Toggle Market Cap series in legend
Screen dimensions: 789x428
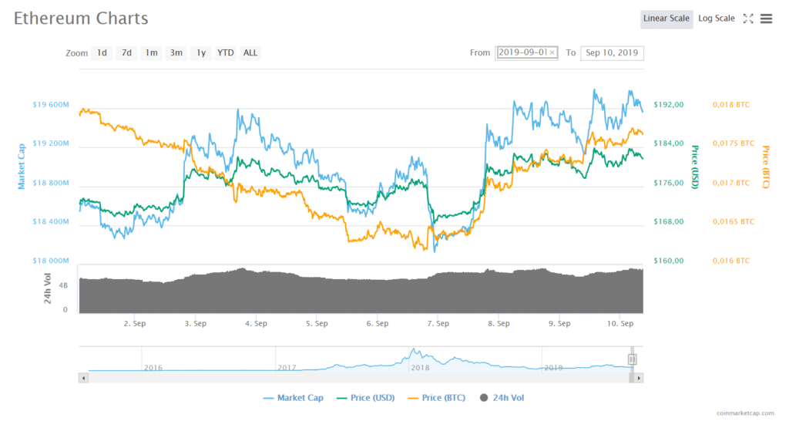coord(293,398)
